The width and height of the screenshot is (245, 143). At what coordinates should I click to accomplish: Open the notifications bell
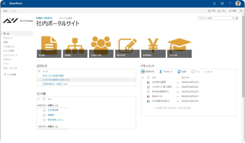[x=214, y=4]
